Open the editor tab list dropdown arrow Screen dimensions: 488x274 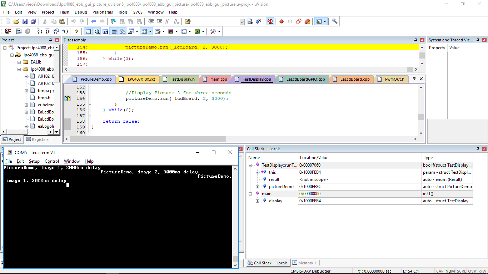click(414, 79)
